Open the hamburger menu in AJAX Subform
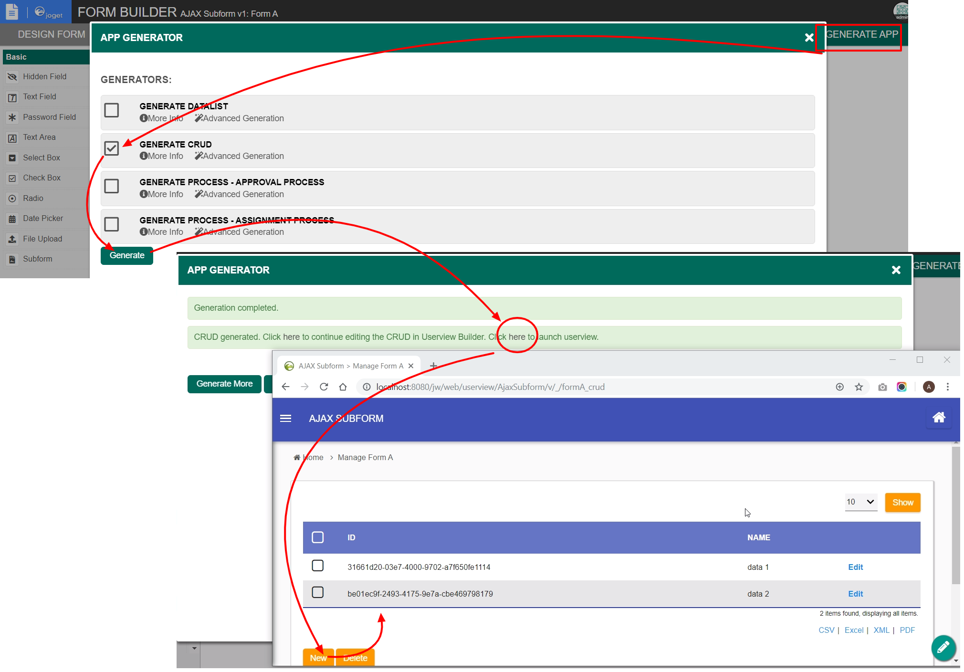Viewport: 964px width, 672px height. tap(285, 419)
